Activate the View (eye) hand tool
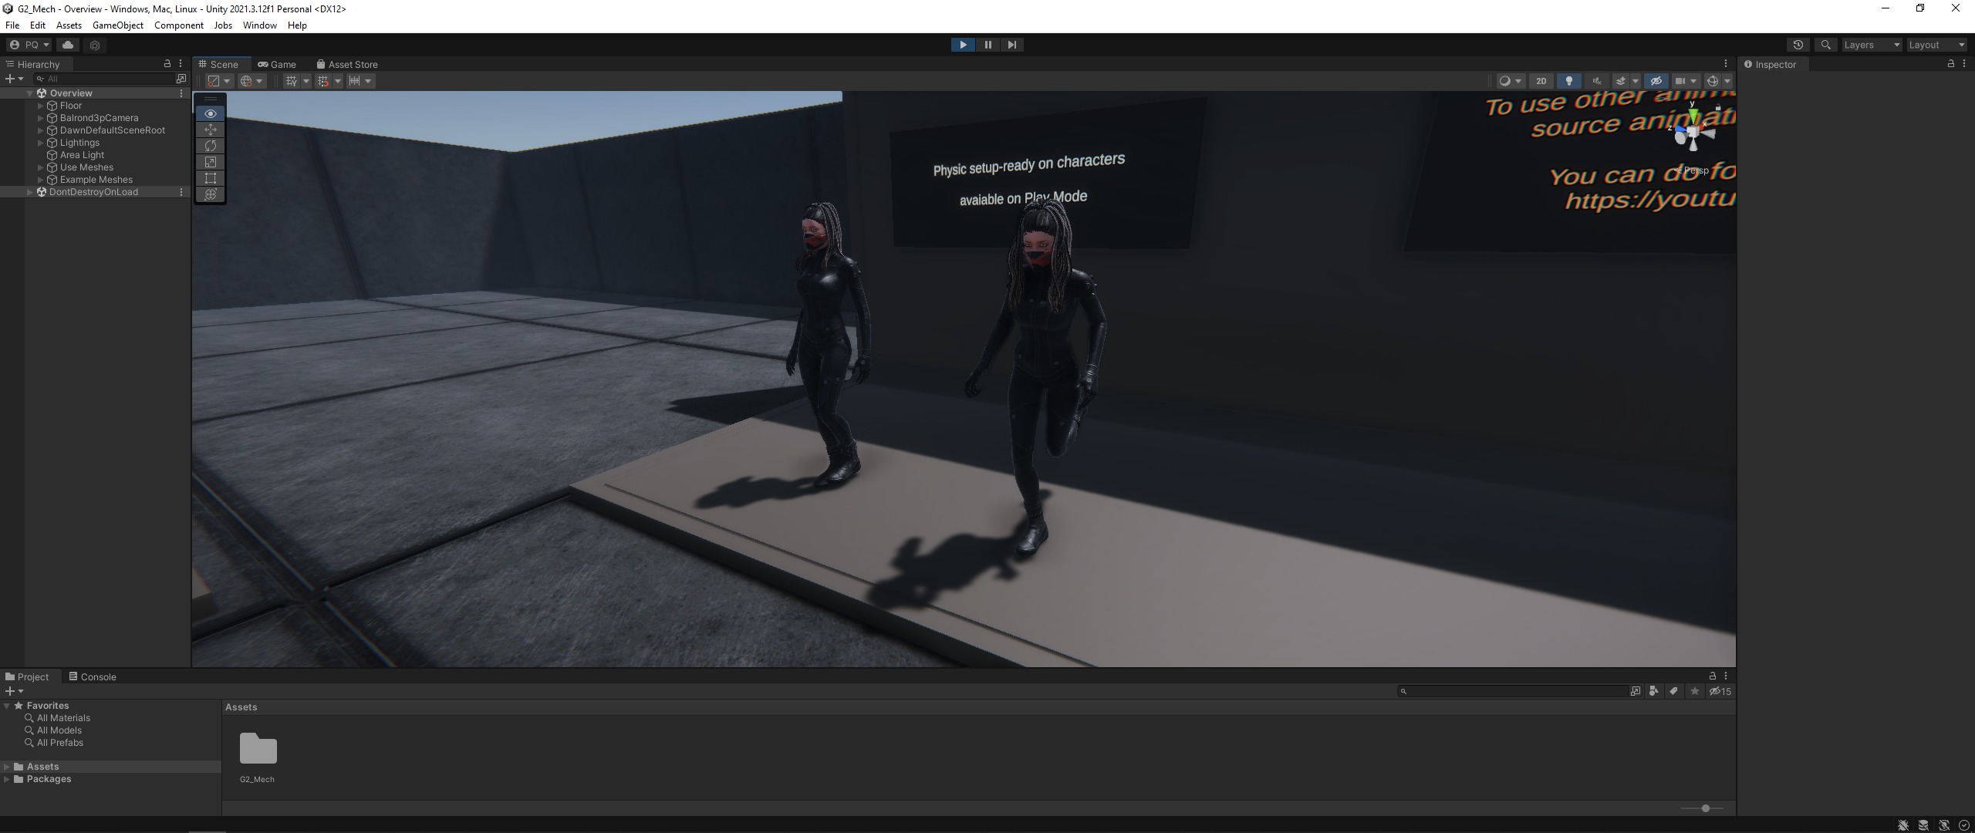Screen dimensions: 1975x833 pyautogui.click(x=211, y=113)
